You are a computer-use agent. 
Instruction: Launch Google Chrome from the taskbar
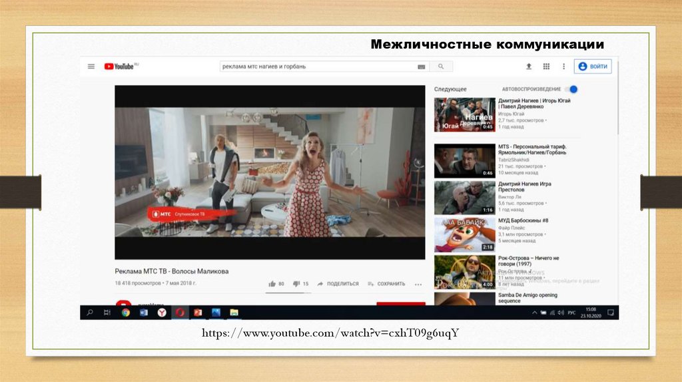coord(125,313)
